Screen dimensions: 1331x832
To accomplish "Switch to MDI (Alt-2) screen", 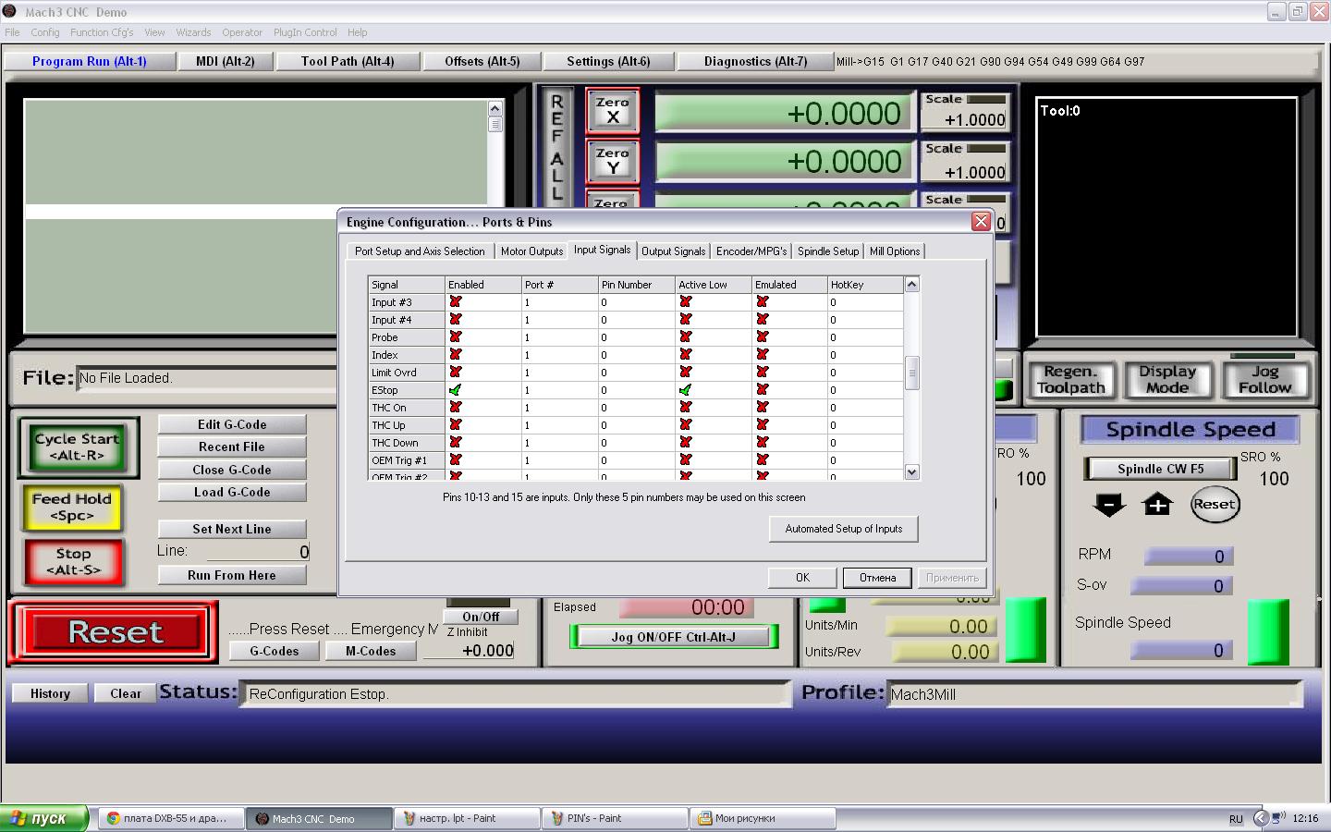I will (226, 62).
